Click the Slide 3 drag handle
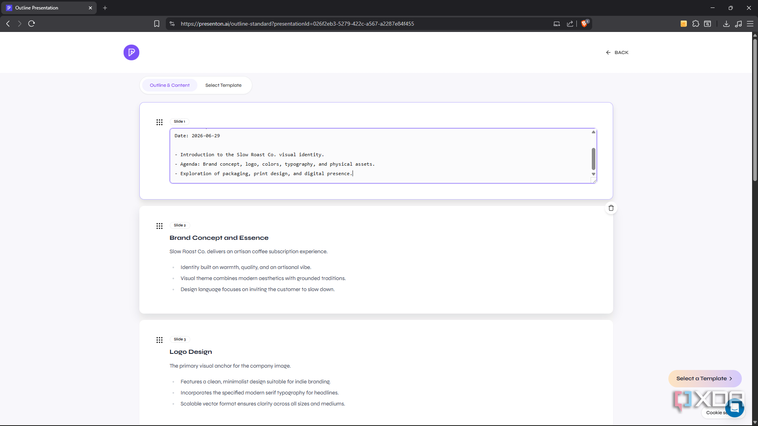Viewport: 758px width, 426px height. 159,340
